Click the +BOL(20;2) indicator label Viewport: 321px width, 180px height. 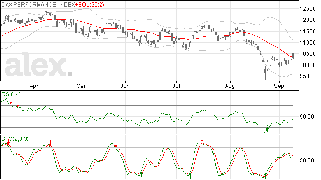coord(90,5)
